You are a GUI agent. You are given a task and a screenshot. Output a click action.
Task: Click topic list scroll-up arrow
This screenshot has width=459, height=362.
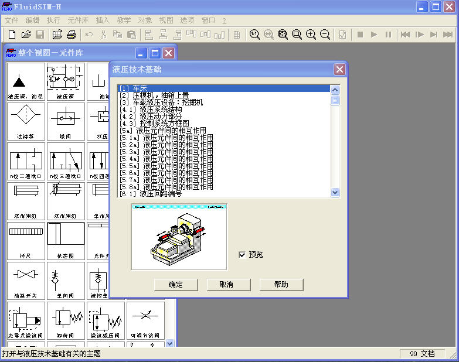[335, 90]
